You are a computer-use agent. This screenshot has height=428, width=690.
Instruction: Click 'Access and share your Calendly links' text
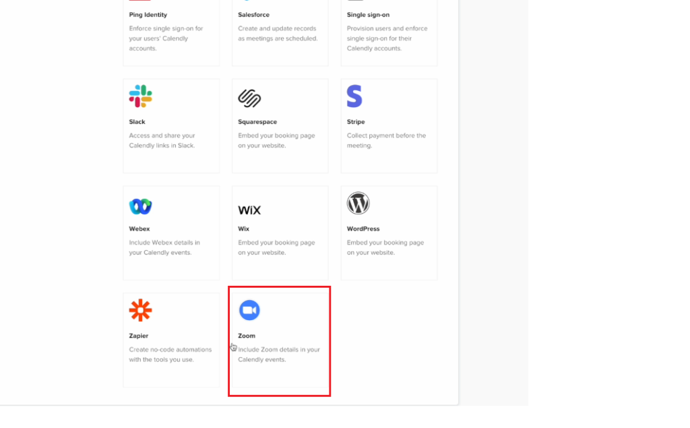[162, 140]
